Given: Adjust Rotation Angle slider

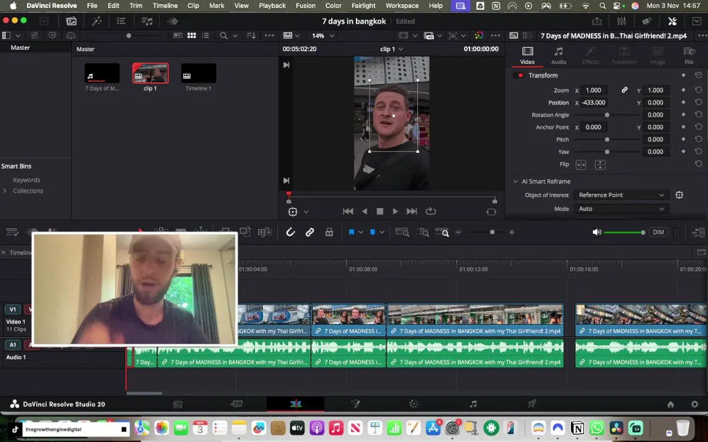Looking at the screenshot, I should coord(607,115).
